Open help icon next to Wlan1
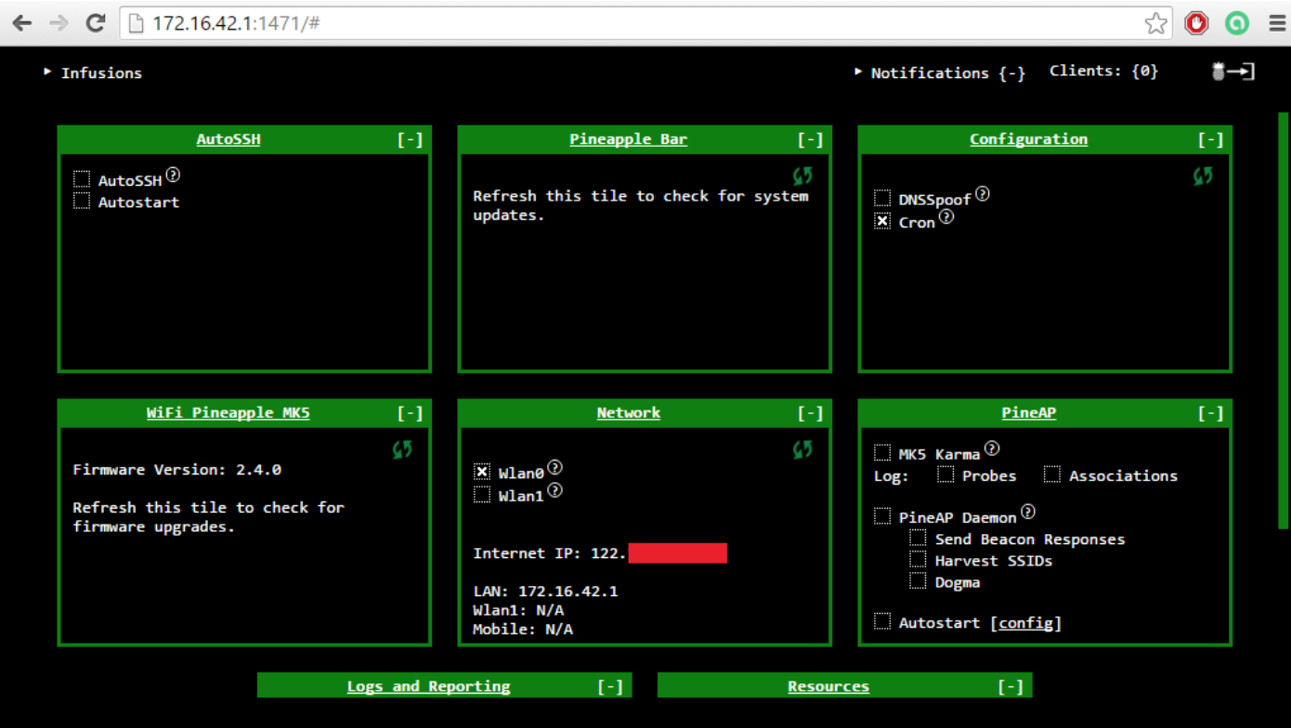Image resolution: width=1291 pixels, height=728 pixels. 554,490
